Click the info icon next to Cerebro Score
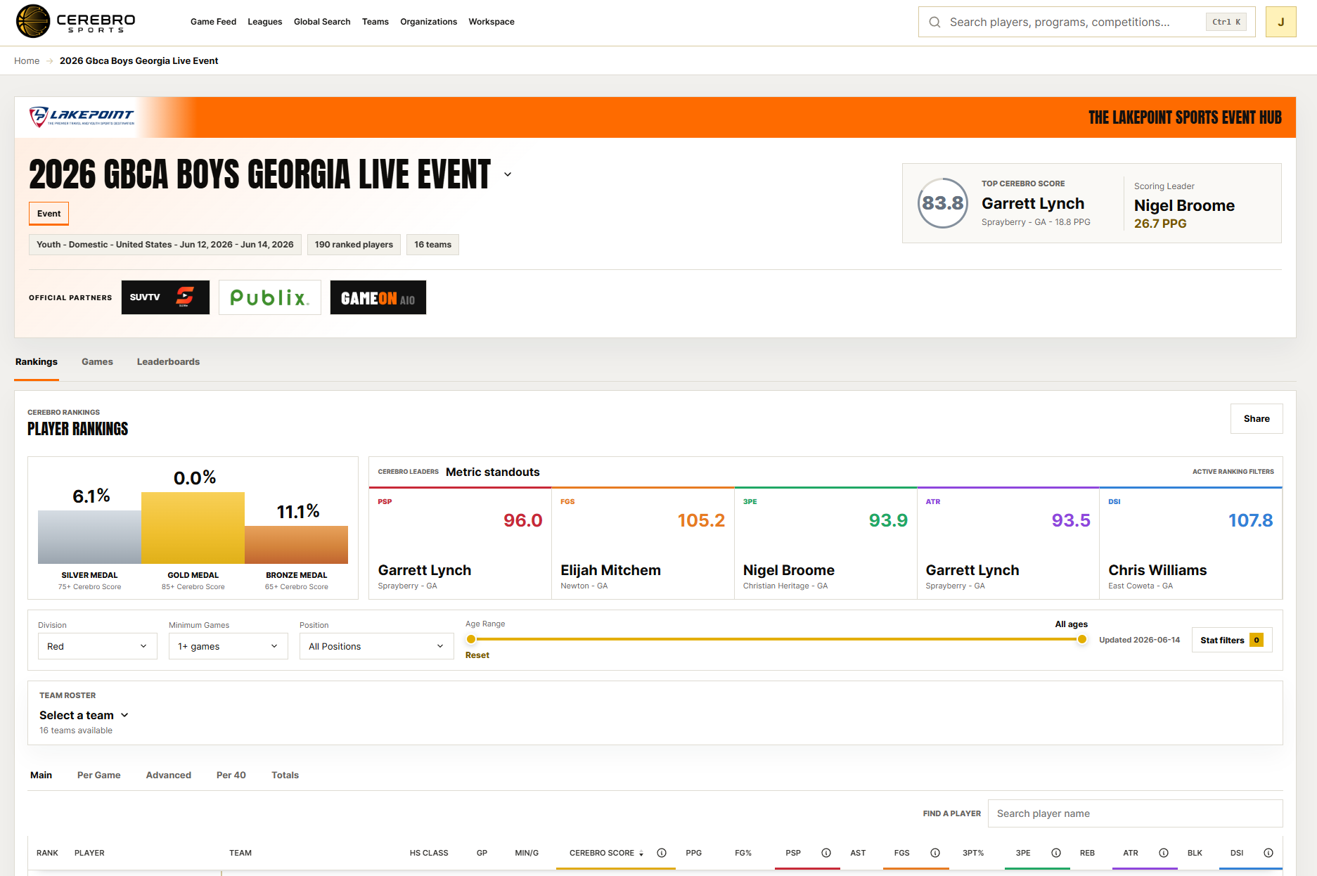 click(x=662, y=853)
